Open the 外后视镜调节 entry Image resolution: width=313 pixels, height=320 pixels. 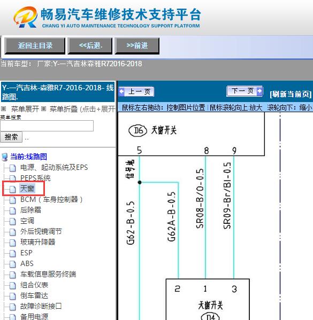click(x=41, y=231)
